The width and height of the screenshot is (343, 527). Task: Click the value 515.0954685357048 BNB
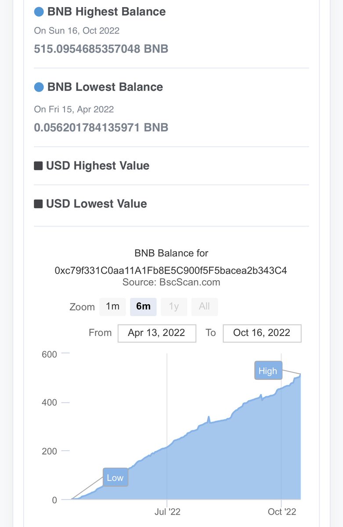[101, 48]
